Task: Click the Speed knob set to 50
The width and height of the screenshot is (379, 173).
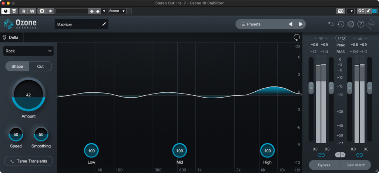Action: pyautogui.click(x=16, y=135)
